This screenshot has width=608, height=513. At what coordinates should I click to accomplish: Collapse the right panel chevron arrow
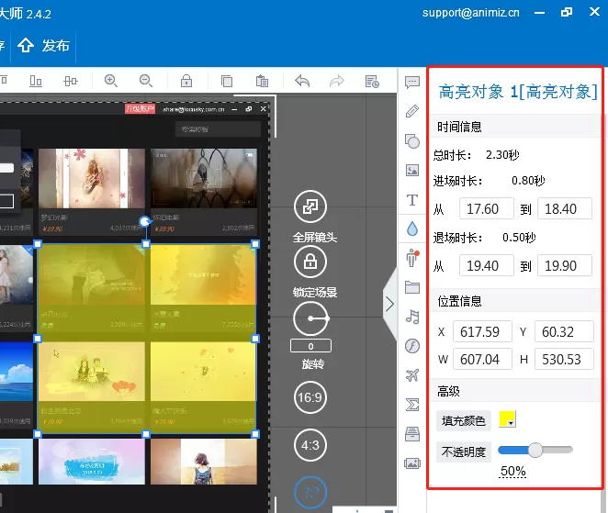point(389,304)
